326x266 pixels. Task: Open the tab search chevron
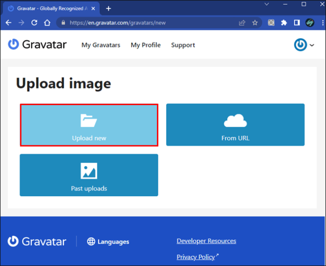[x=267, y=4]
